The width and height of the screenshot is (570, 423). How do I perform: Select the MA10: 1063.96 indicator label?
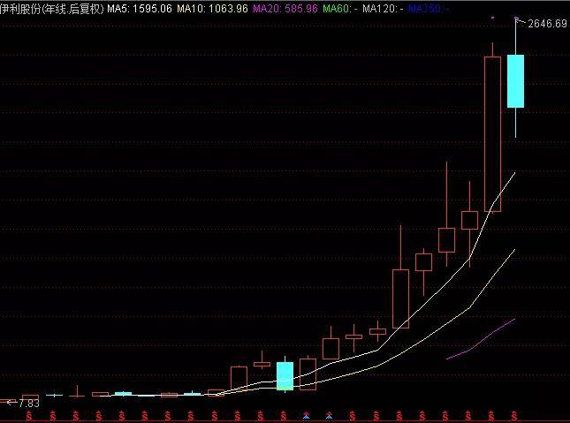(x=212, y=9)
